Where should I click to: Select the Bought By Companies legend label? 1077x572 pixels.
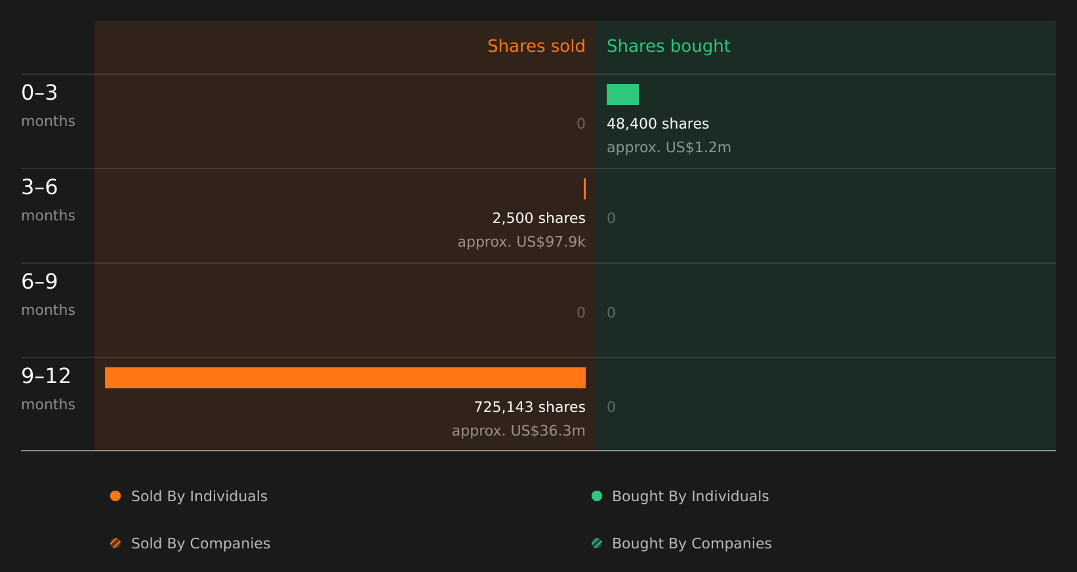click(691, 544)
